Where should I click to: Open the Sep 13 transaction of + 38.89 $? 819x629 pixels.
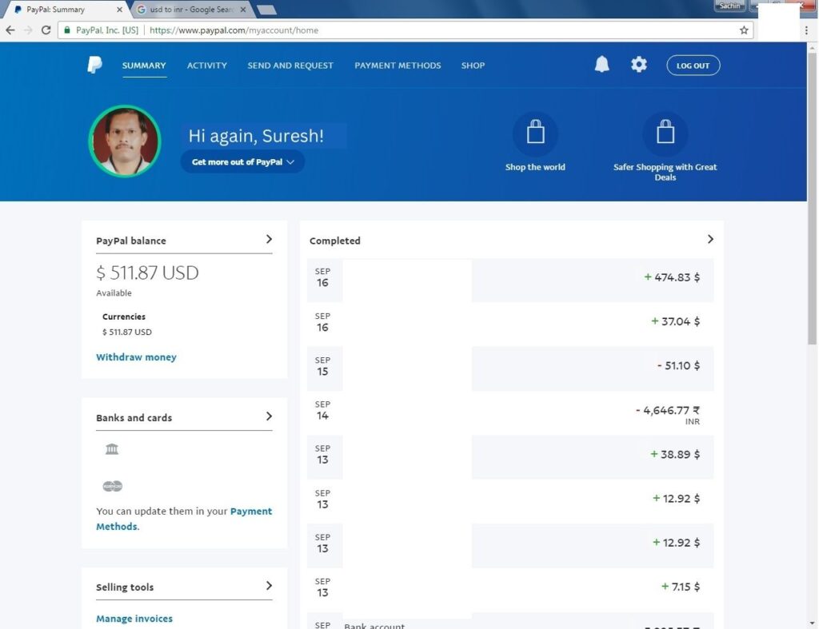pos(510,456)
